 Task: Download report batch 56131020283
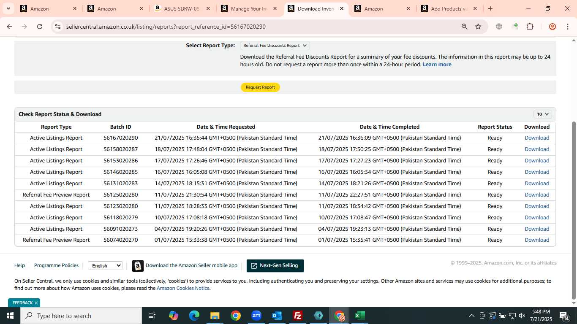[x=537, y=184]
